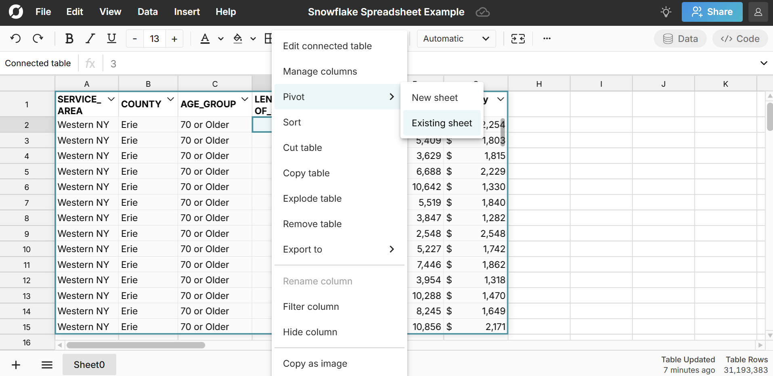Toggle bold formatting
The image size is (773, 376).
tap(69, 38)
